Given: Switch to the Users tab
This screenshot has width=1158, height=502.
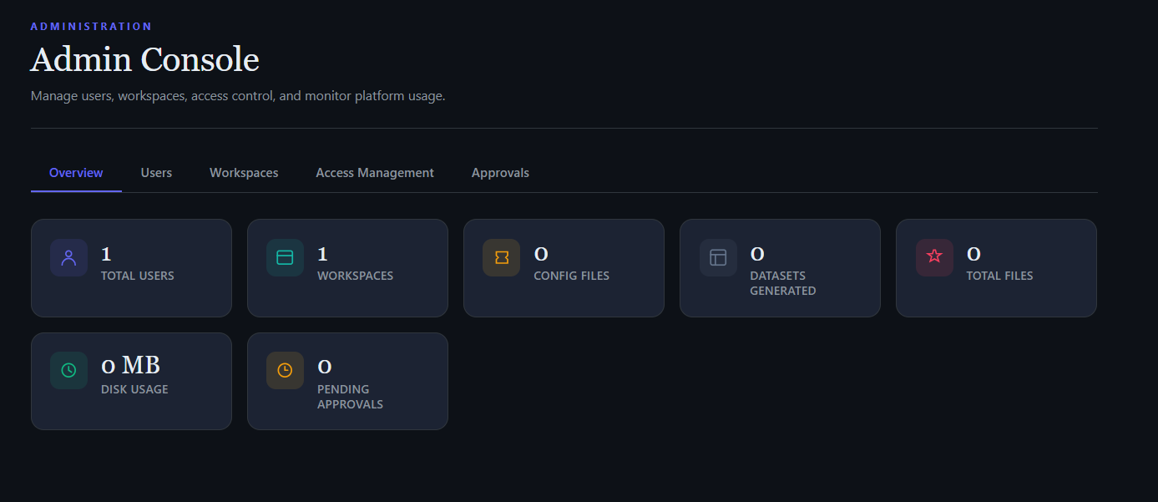Looking at the screenshot, I should coord(156,173).
